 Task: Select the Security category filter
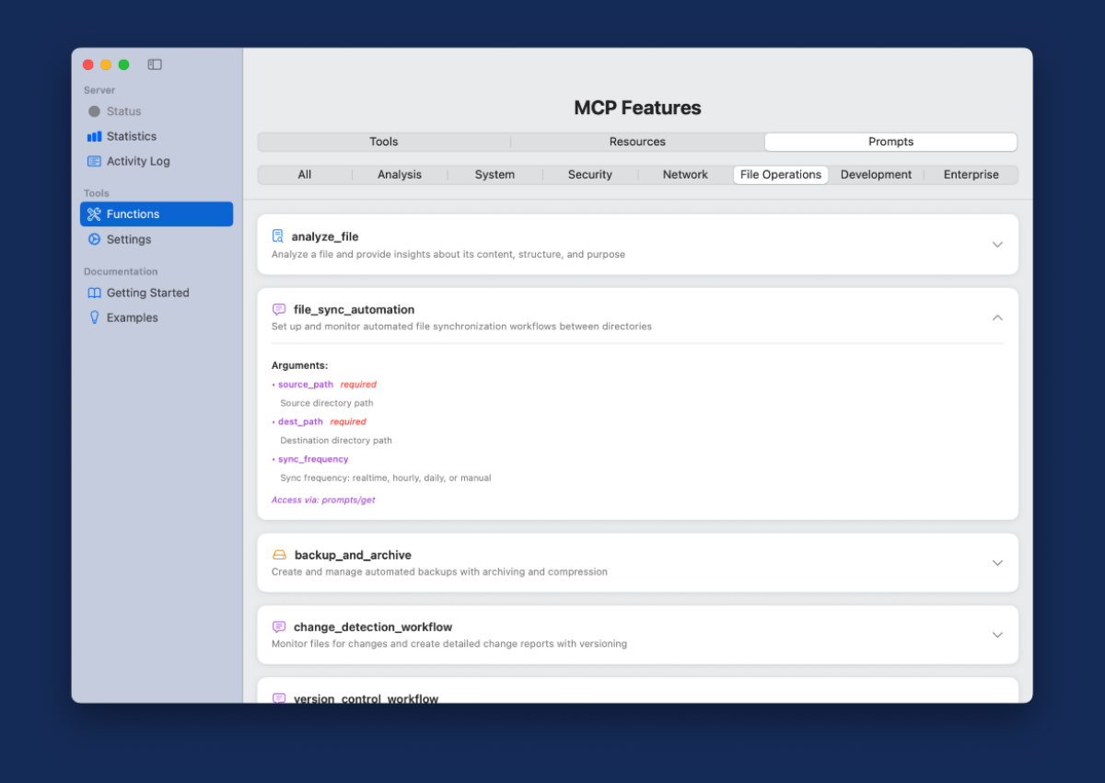point(590,175)
